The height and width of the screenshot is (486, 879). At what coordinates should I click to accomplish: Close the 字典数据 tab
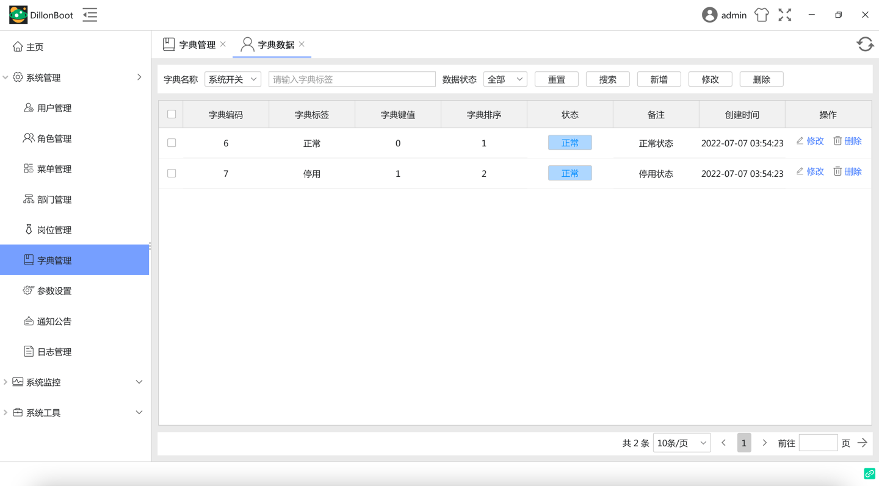(302, 44)
